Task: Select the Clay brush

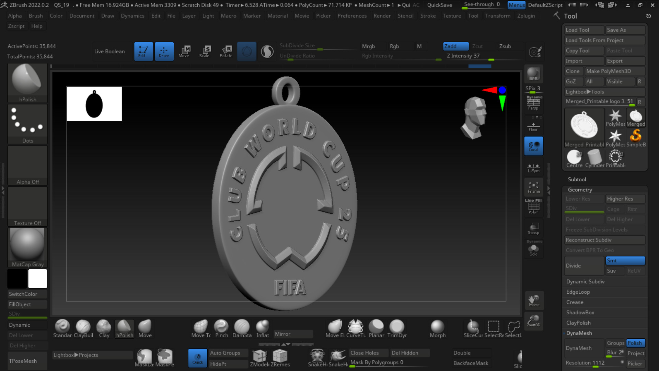Action: pyautogui.click(x=104, y=329)
